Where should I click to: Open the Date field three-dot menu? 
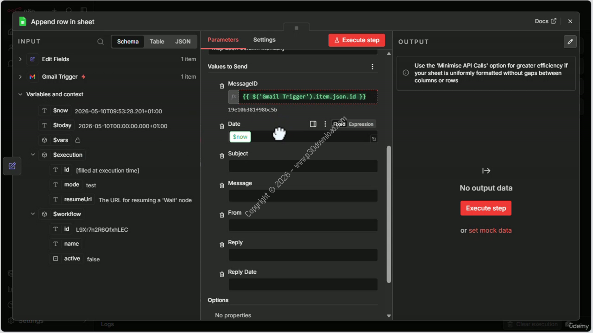[325, 124]
